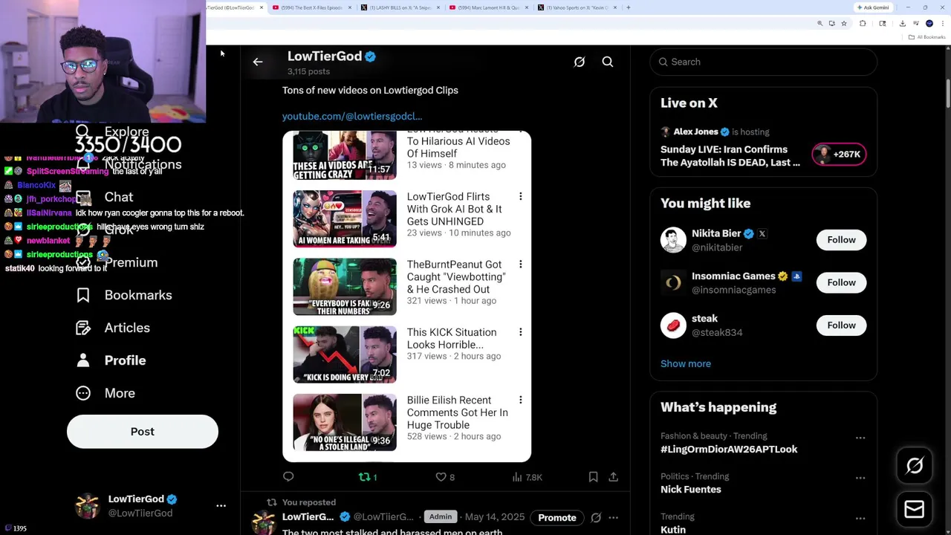Open the Billie Eilish 9:36 thumbnail

click(x=345, y=423)
